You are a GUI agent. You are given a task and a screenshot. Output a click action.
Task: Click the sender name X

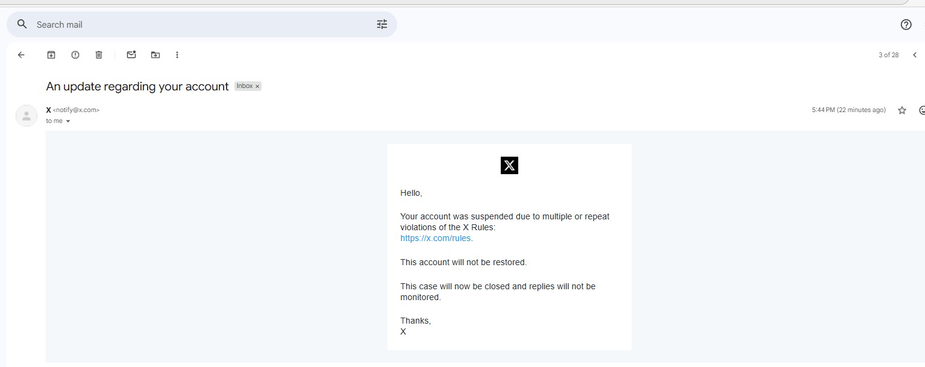[49, 110]
